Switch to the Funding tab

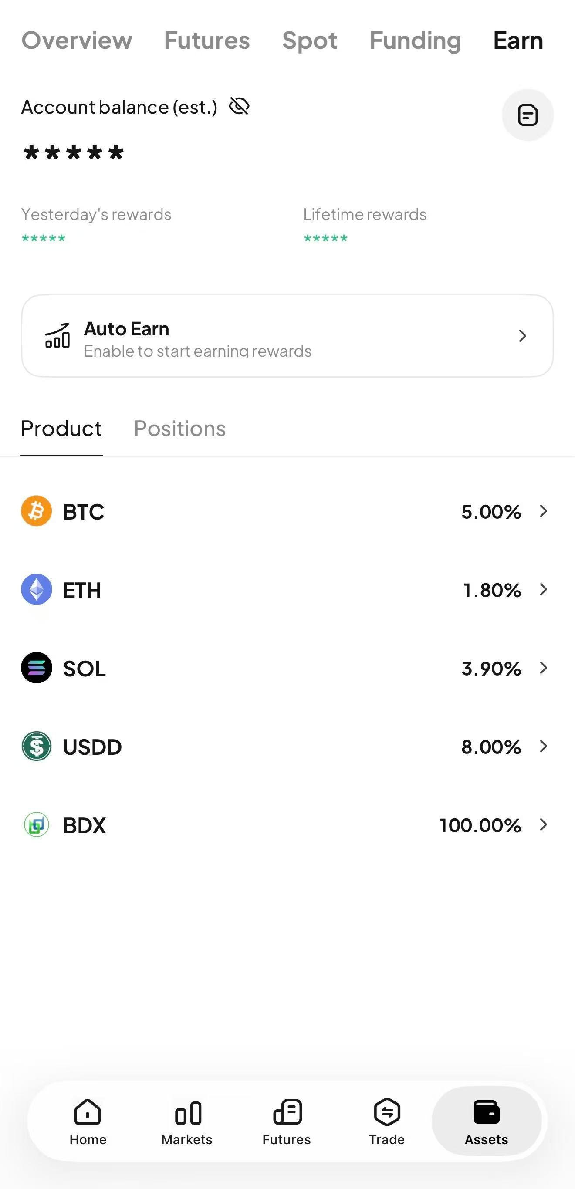(x=415, y=41)
